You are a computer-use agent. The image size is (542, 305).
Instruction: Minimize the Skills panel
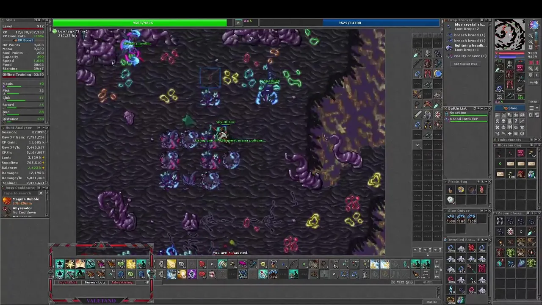point(43,20)
